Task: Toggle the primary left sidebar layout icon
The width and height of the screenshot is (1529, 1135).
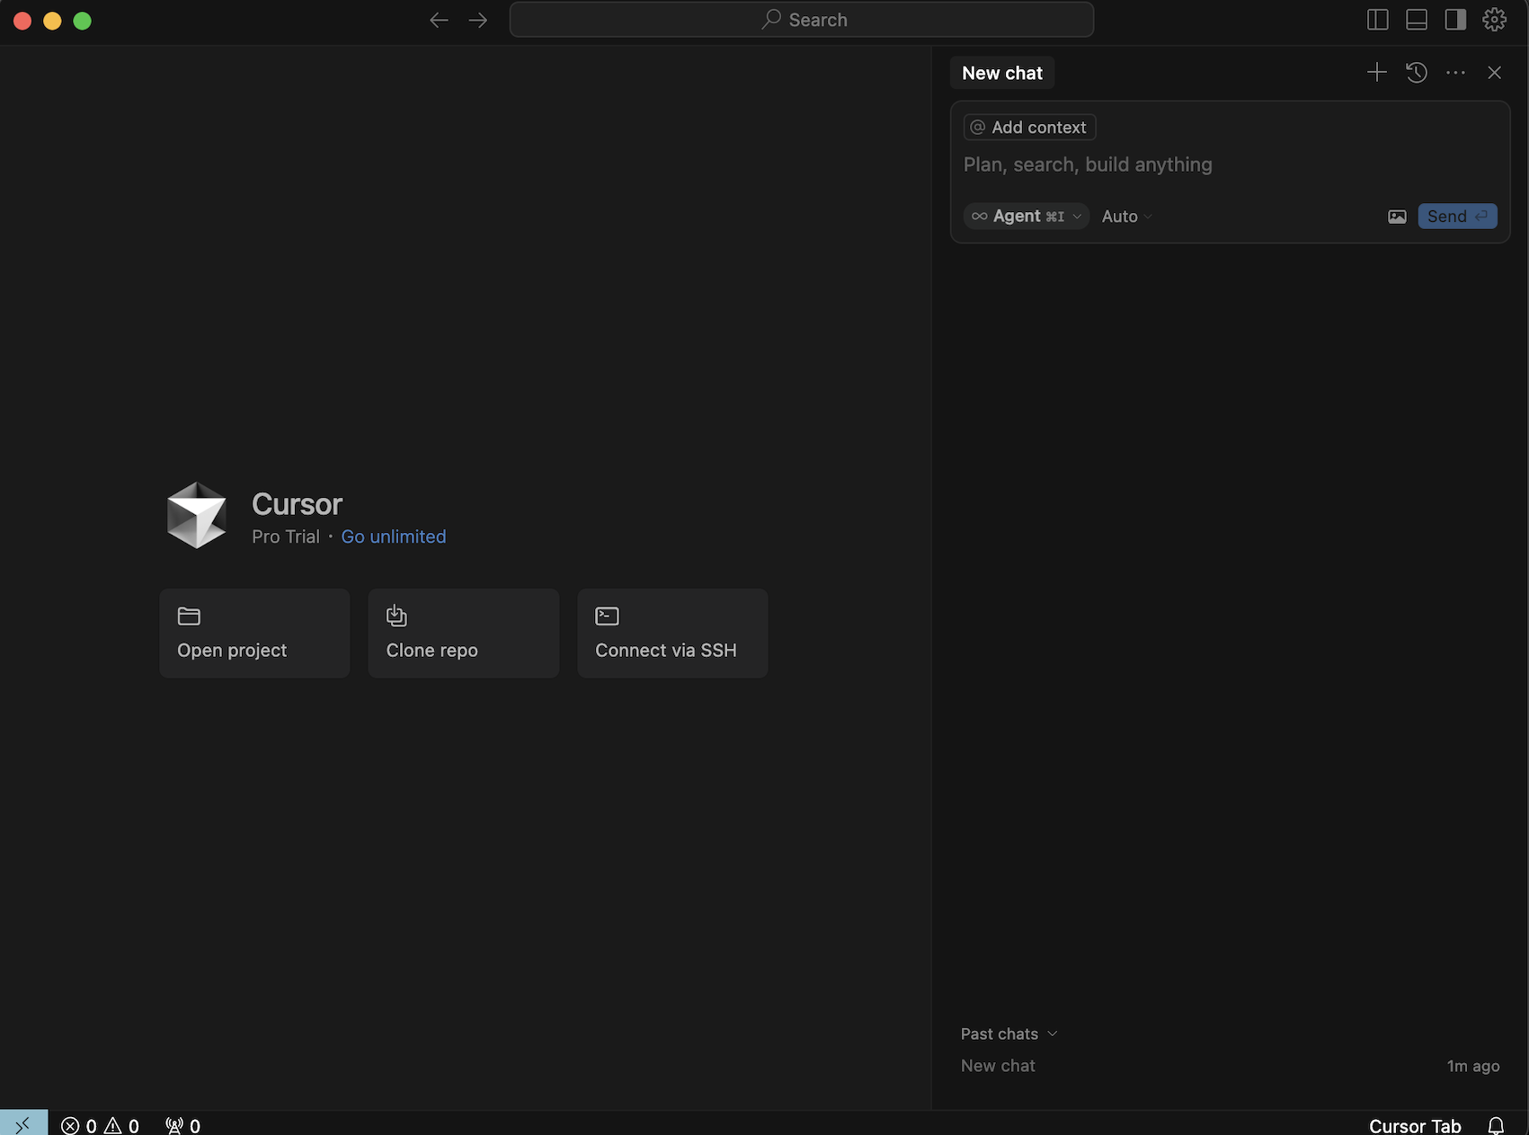Action: click(1378, 20)
